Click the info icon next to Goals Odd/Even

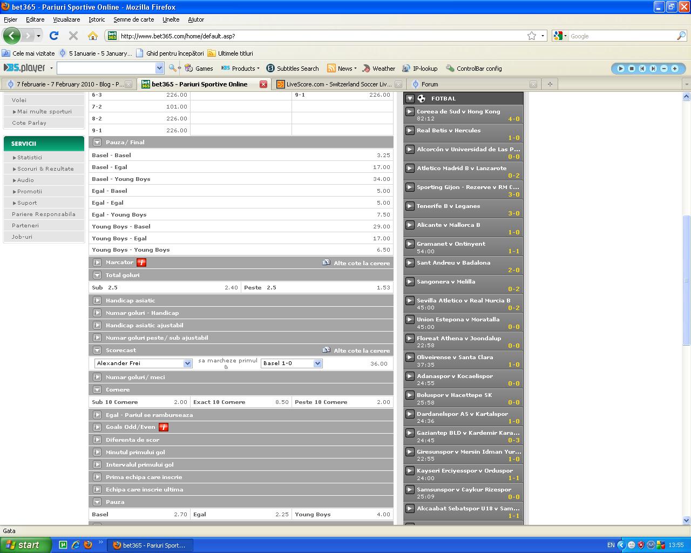(164, 427)
